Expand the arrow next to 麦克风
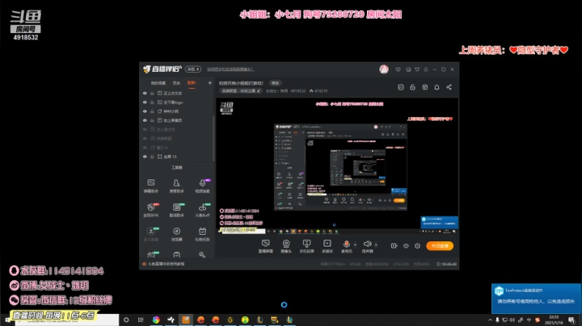This screenshot has height=326, width=582. click(x=355, y=245)
